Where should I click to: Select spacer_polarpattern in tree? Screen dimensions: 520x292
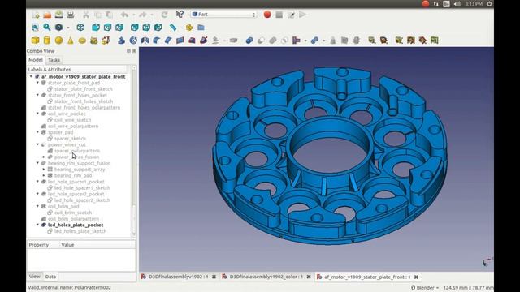(x=77, y=151)
